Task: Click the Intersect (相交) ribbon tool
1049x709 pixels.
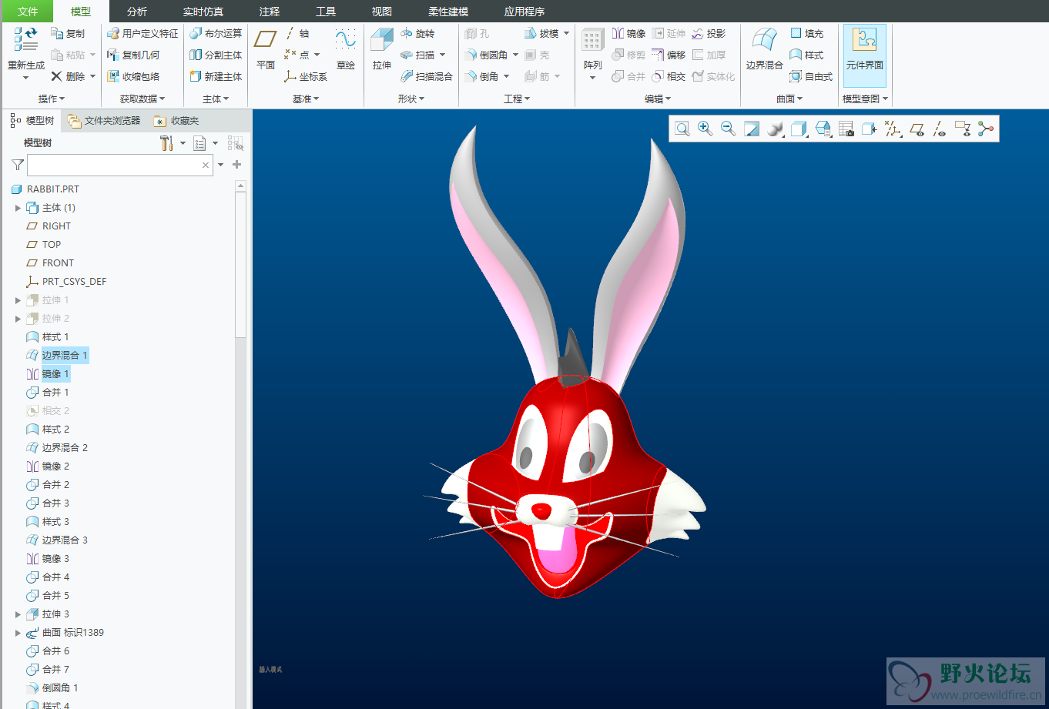Action: (x=669, y=76)
